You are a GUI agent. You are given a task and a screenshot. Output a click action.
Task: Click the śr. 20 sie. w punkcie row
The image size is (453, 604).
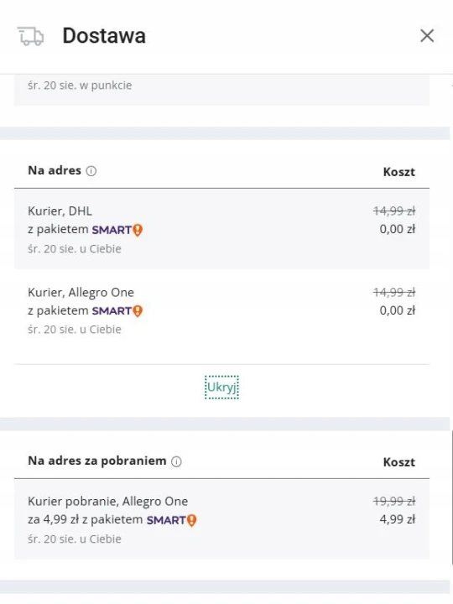pyautogui.click(x=221, y=90)
